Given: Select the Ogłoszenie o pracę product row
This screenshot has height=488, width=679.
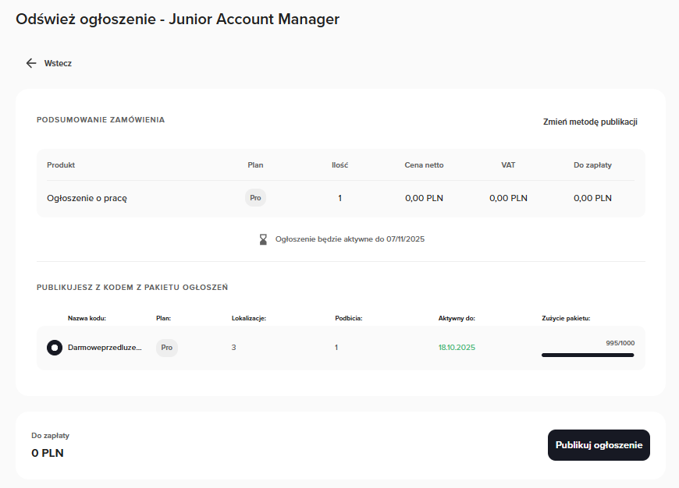Looking at the screenshot, I should (x=87, y=198).
